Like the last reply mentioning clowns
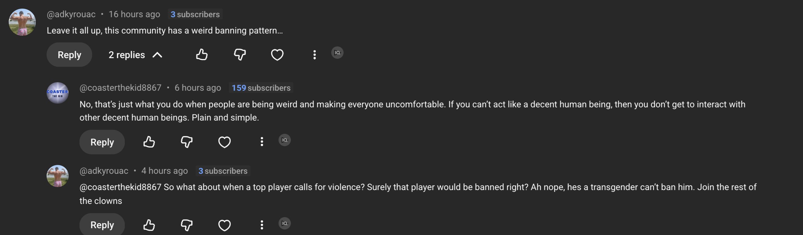The height and width of the screenshot is (235, 803). (149, 225)
